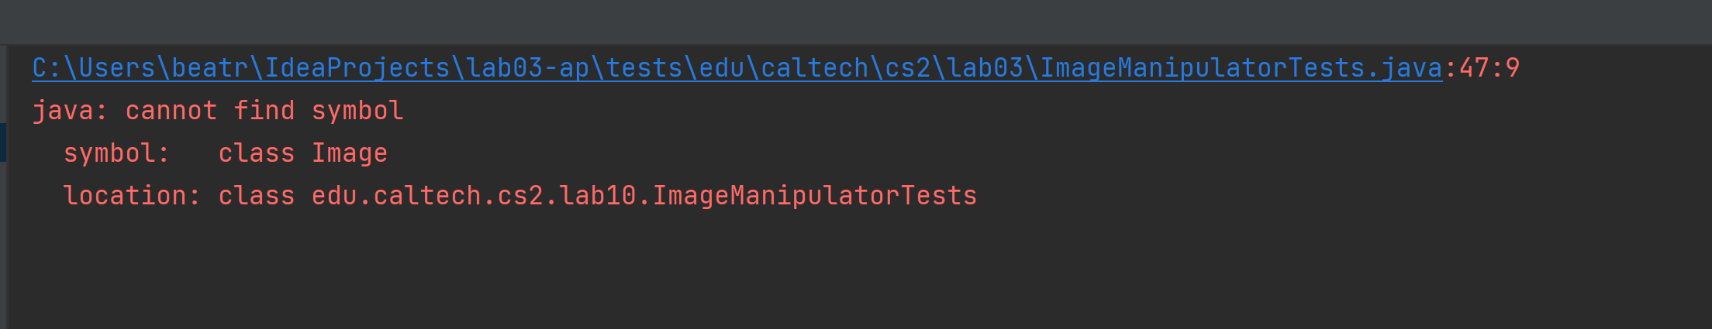Click the "symbol: class Image" line
The width and height of the screenshot is (1712, 329).
point(225,153)
